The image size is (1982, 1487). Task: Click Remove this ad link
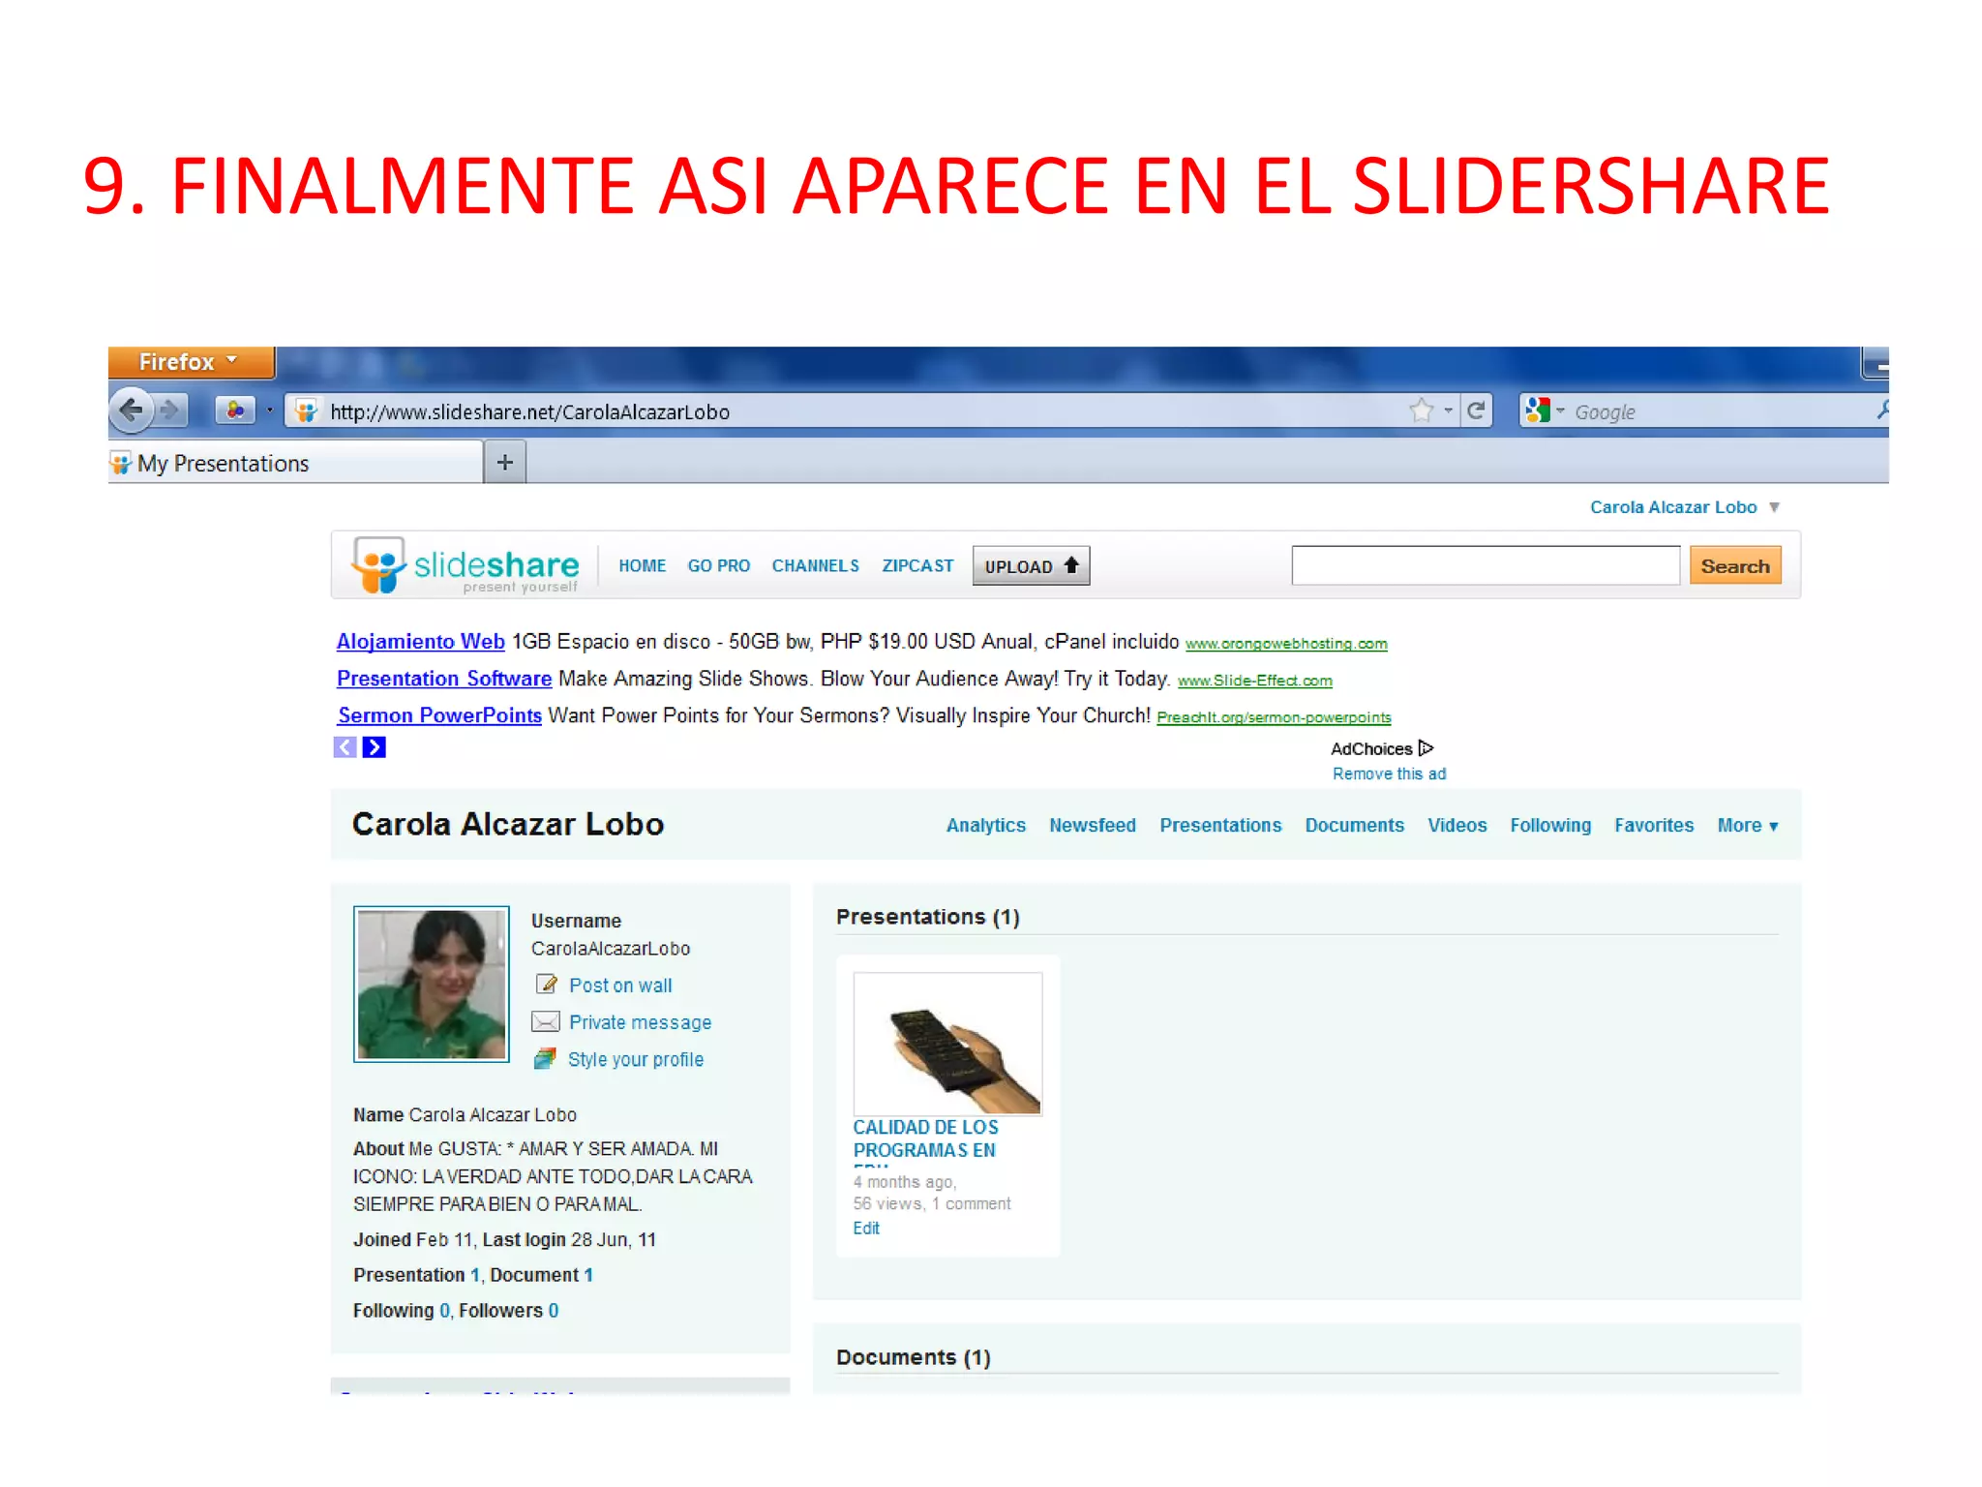(1389, 774)
